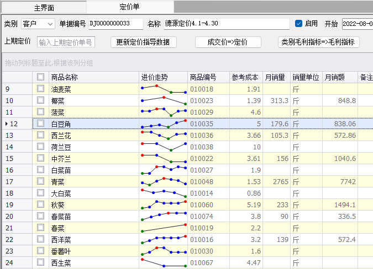Select row number 9 header

[x=17, y=89]
